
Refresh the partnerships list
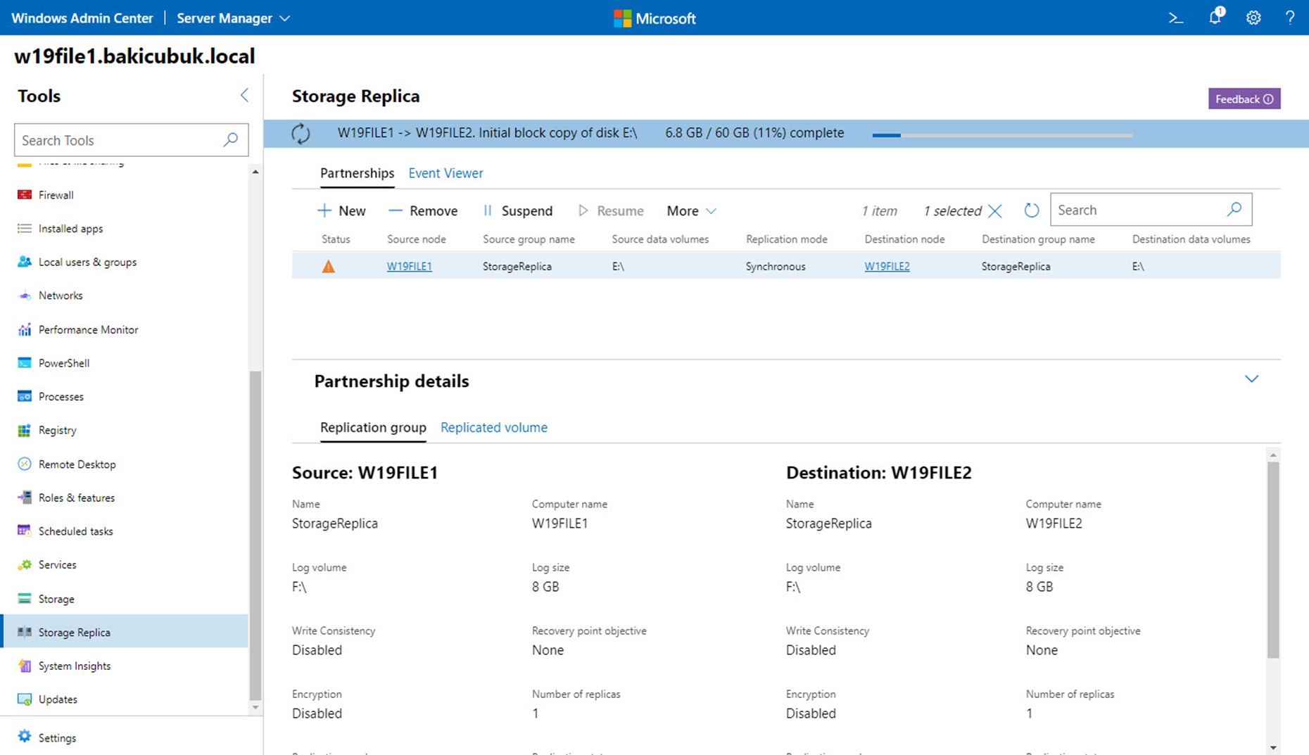point(1031,210)
